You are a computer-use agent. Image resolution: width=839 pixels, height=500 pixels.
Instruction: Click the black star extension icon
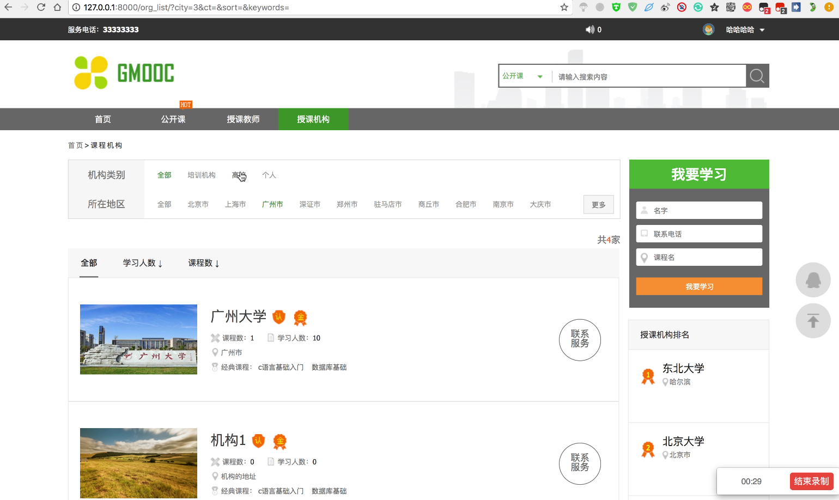[714, 8]
